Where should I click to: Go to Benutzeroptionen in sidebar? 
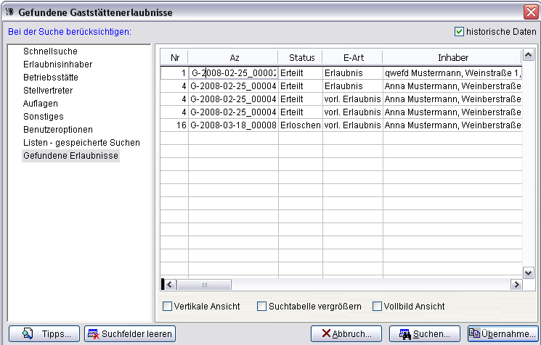tap(58, 130)
